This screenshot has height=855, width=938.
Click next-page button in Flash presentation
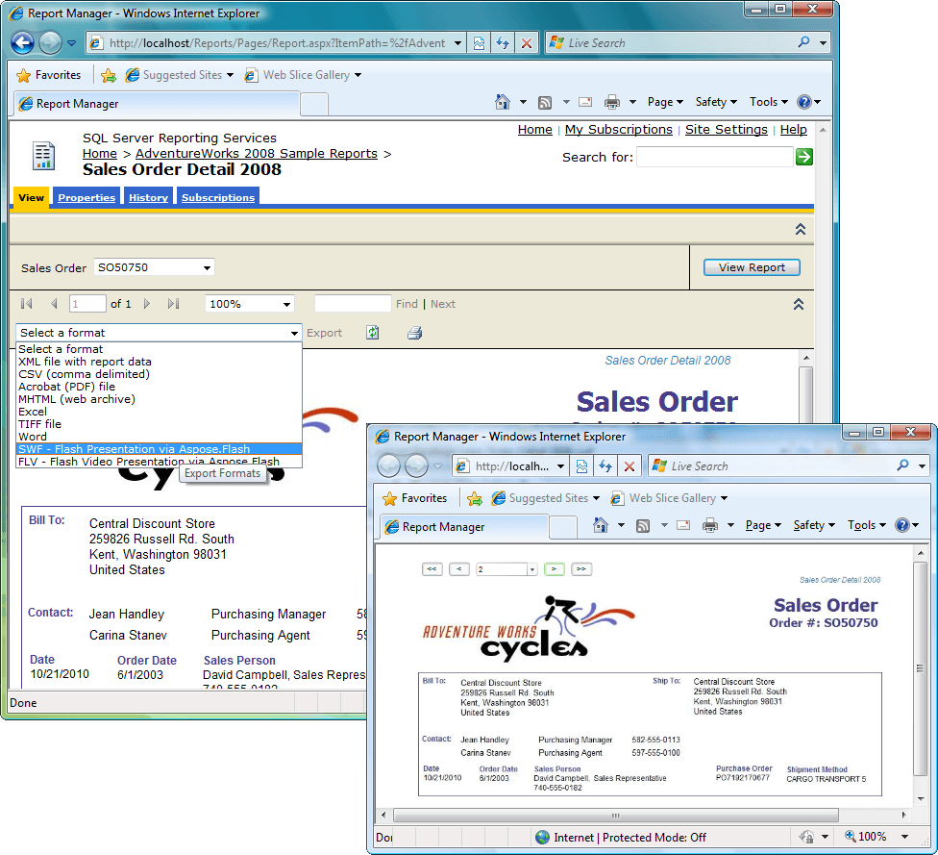pos(554,568)
